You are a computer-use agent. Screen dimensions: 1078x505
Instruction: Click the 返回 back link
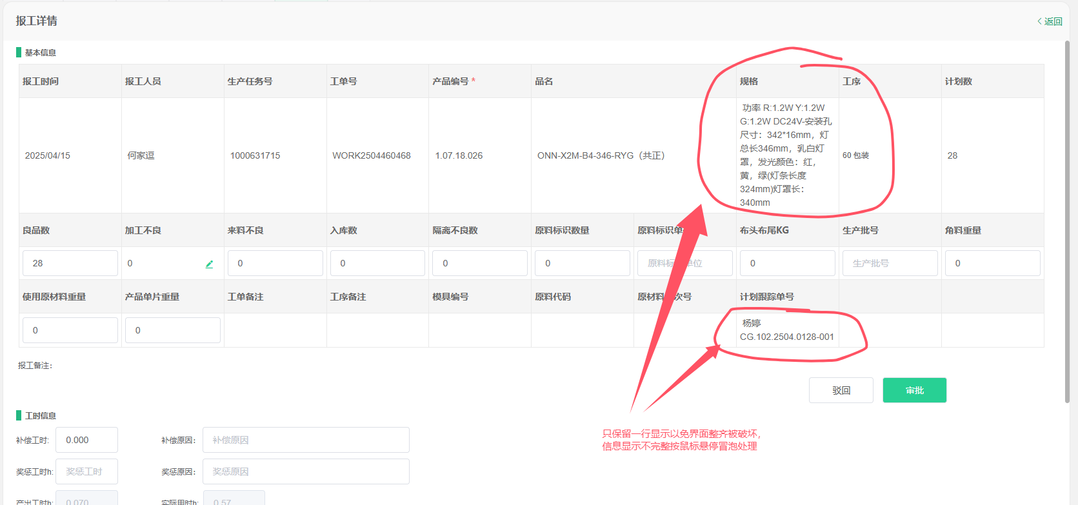pyautogui.click(x=1050, y=21)
